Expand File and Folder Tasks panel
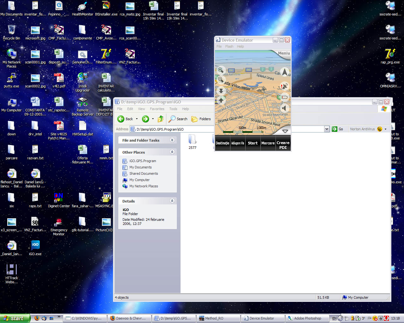 click(172, 140)
